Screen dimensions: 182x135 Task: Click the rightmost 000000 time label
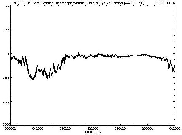pyautogui.click(x=175, y=129)
